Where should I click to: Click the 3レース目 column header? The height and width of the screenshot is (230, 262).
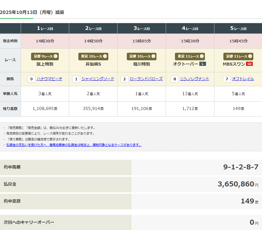pos(141,28)
